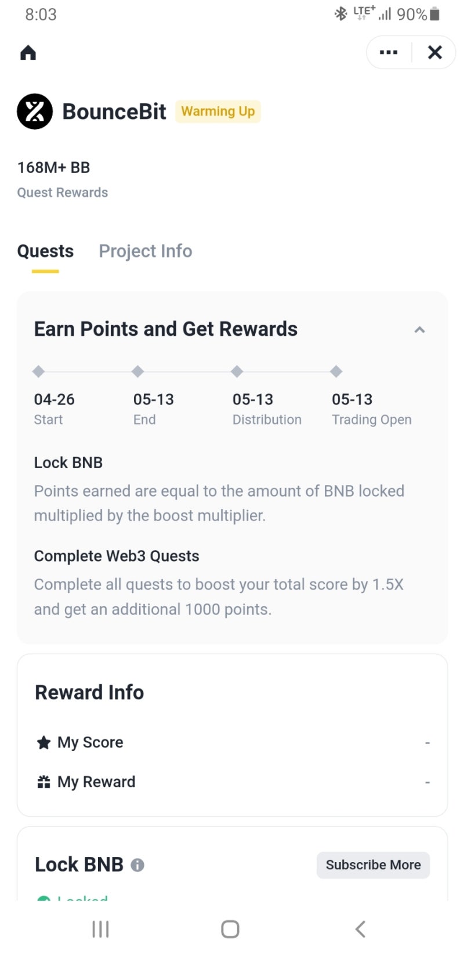Tap the My Score star icon
The height and width of the screenshot is (955, 464).
point(43,742)
